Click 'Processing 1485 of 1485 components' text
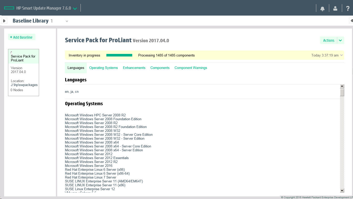 coord(166,55)
